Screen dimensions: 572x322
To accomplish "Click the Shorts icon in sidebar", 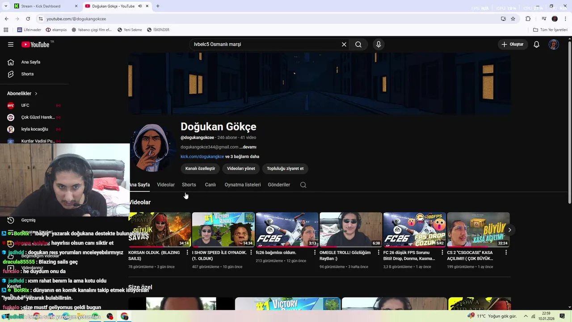I will click(x=11, y=74).
